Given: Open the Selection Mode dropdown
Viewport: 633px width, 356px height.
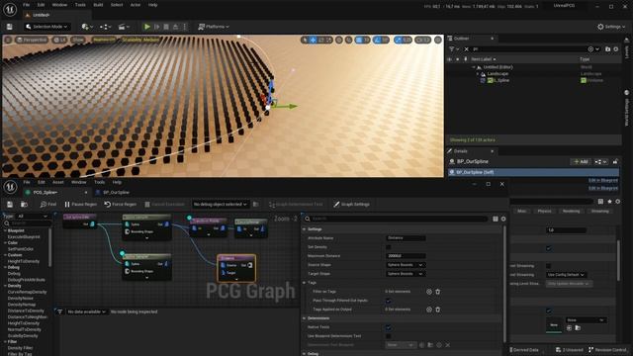Looking at the screenshot, I should (x=46, y=27).
